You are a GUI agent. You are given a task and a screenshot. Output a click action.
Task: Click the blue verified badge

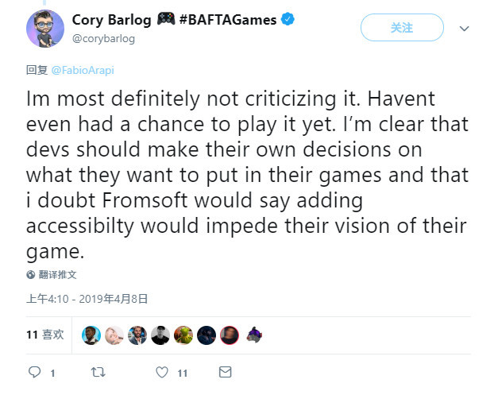click(x=288, y=21)
